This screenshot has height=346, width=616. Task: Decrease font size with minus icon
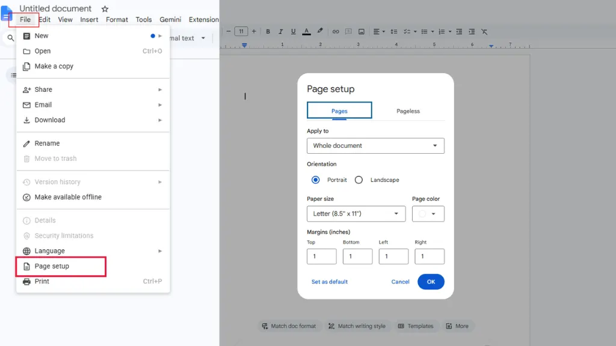(x=228, y=31)
